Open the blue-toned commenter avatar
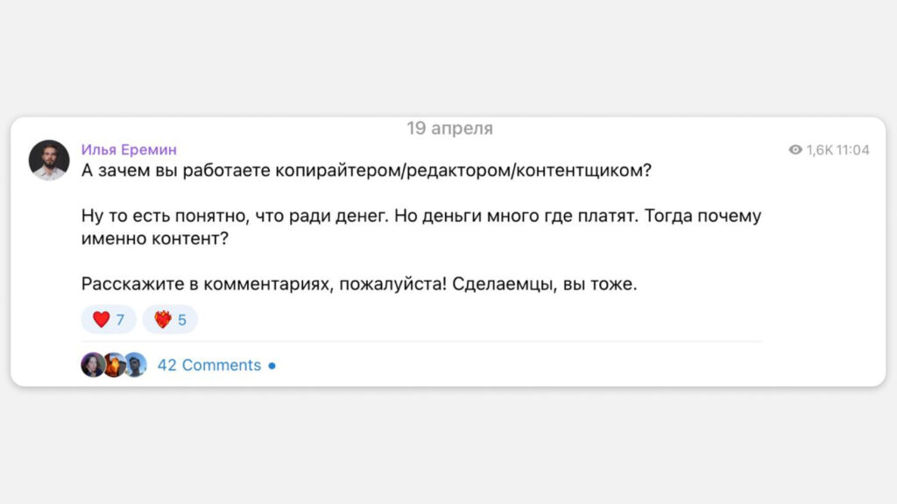 coord(136,365)
